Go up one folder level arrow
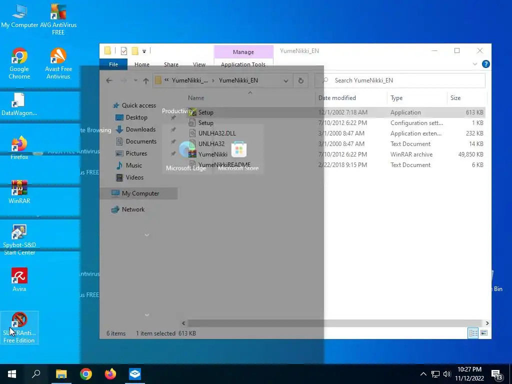Screen dimensions: 512x384 (x=146, y=80)
